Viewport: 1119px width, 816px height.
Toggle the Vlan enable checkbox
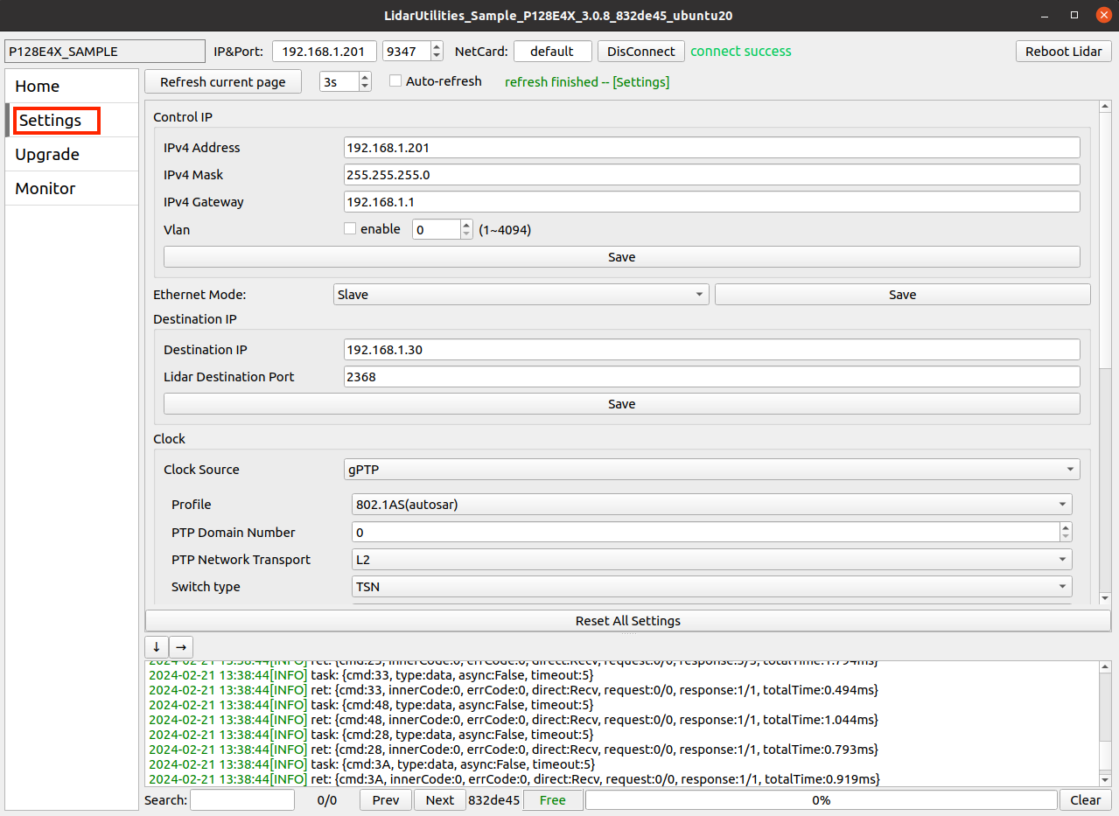click(350, 229)
